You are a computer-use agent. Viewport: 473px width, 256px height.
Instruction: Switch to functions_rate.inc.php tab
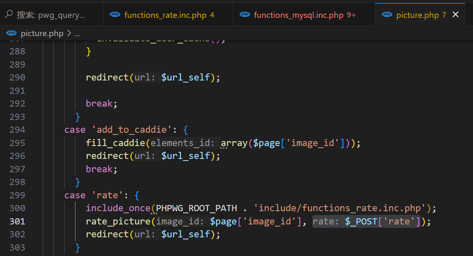coord(168,15)
